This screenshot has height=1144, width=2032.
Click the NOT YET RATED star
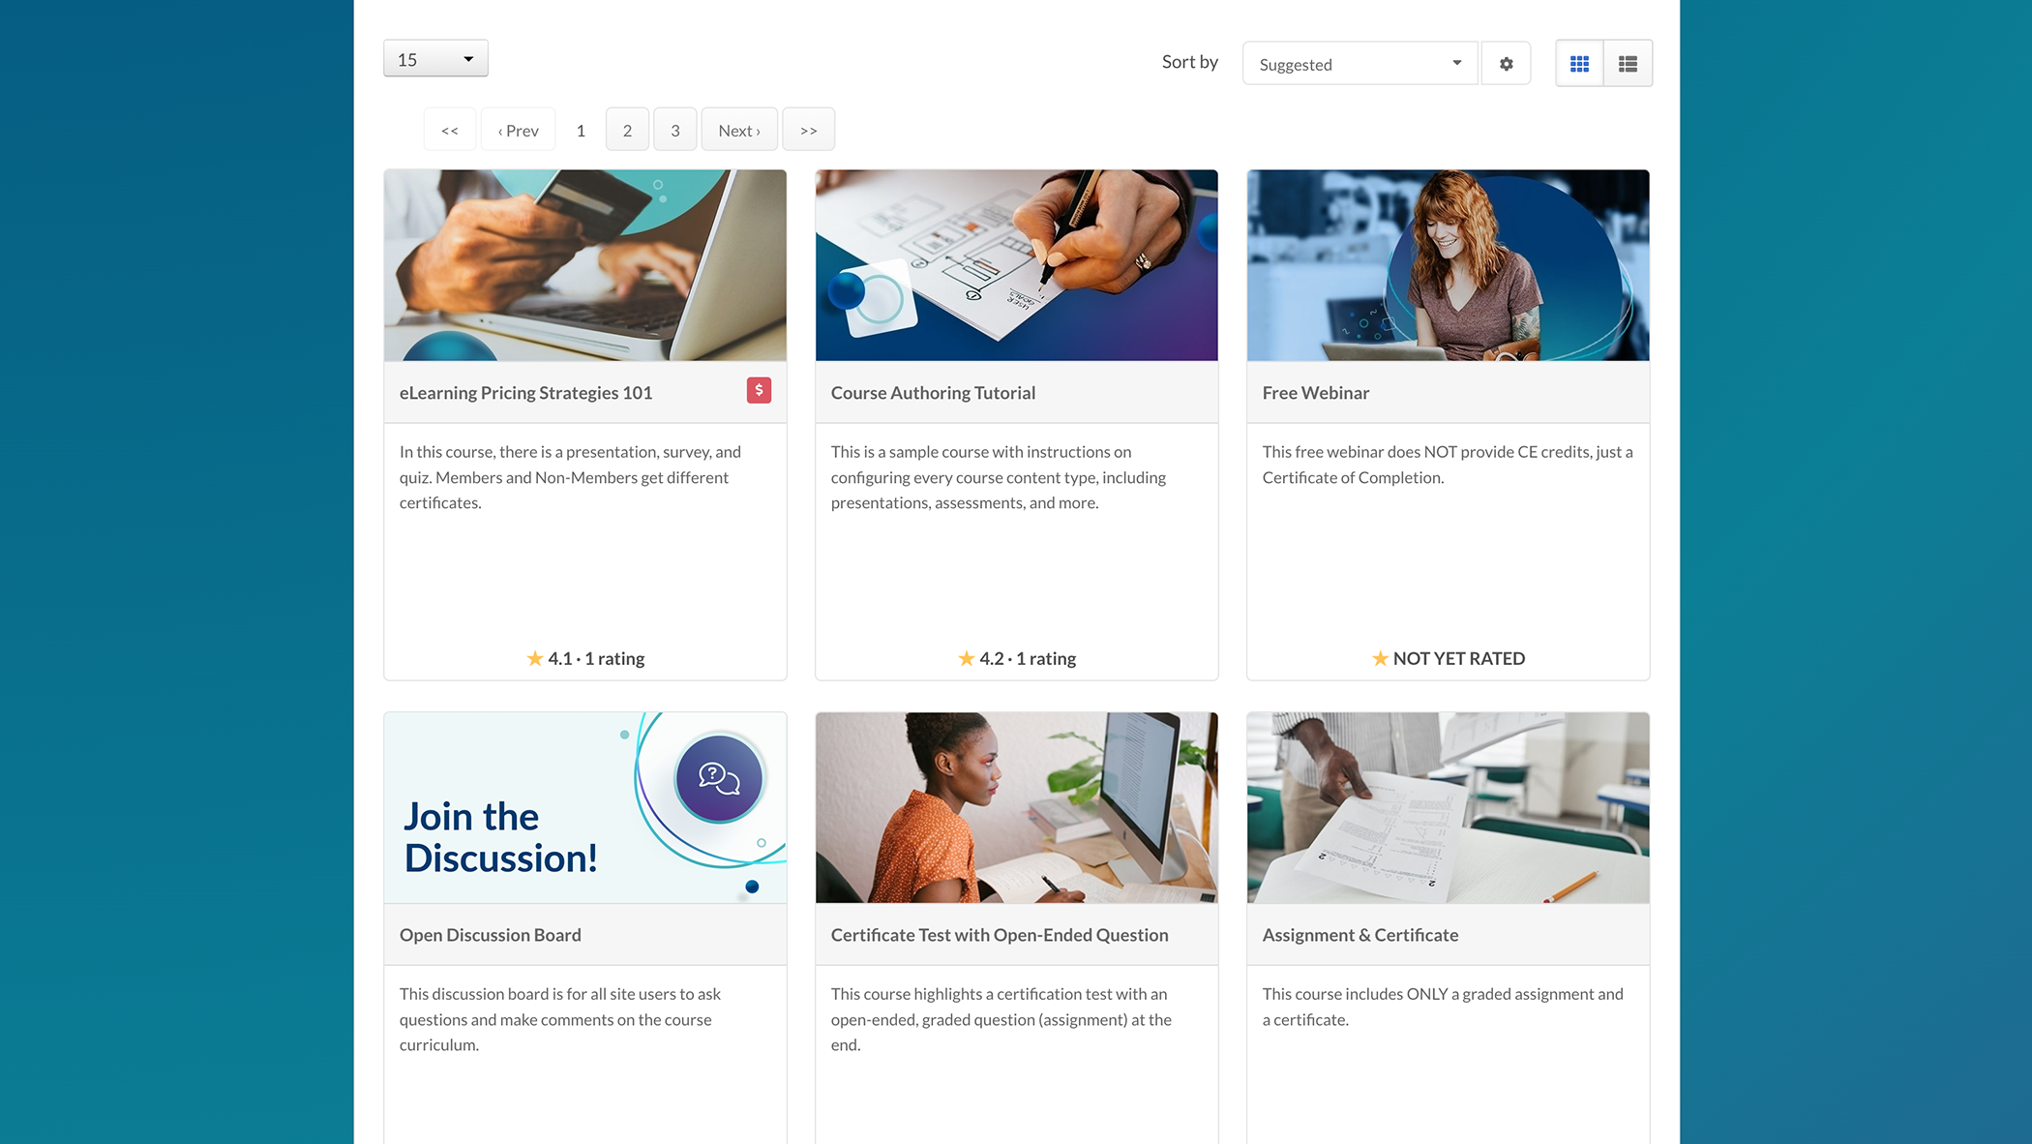pyautogui.click(x=1380, y=658)
